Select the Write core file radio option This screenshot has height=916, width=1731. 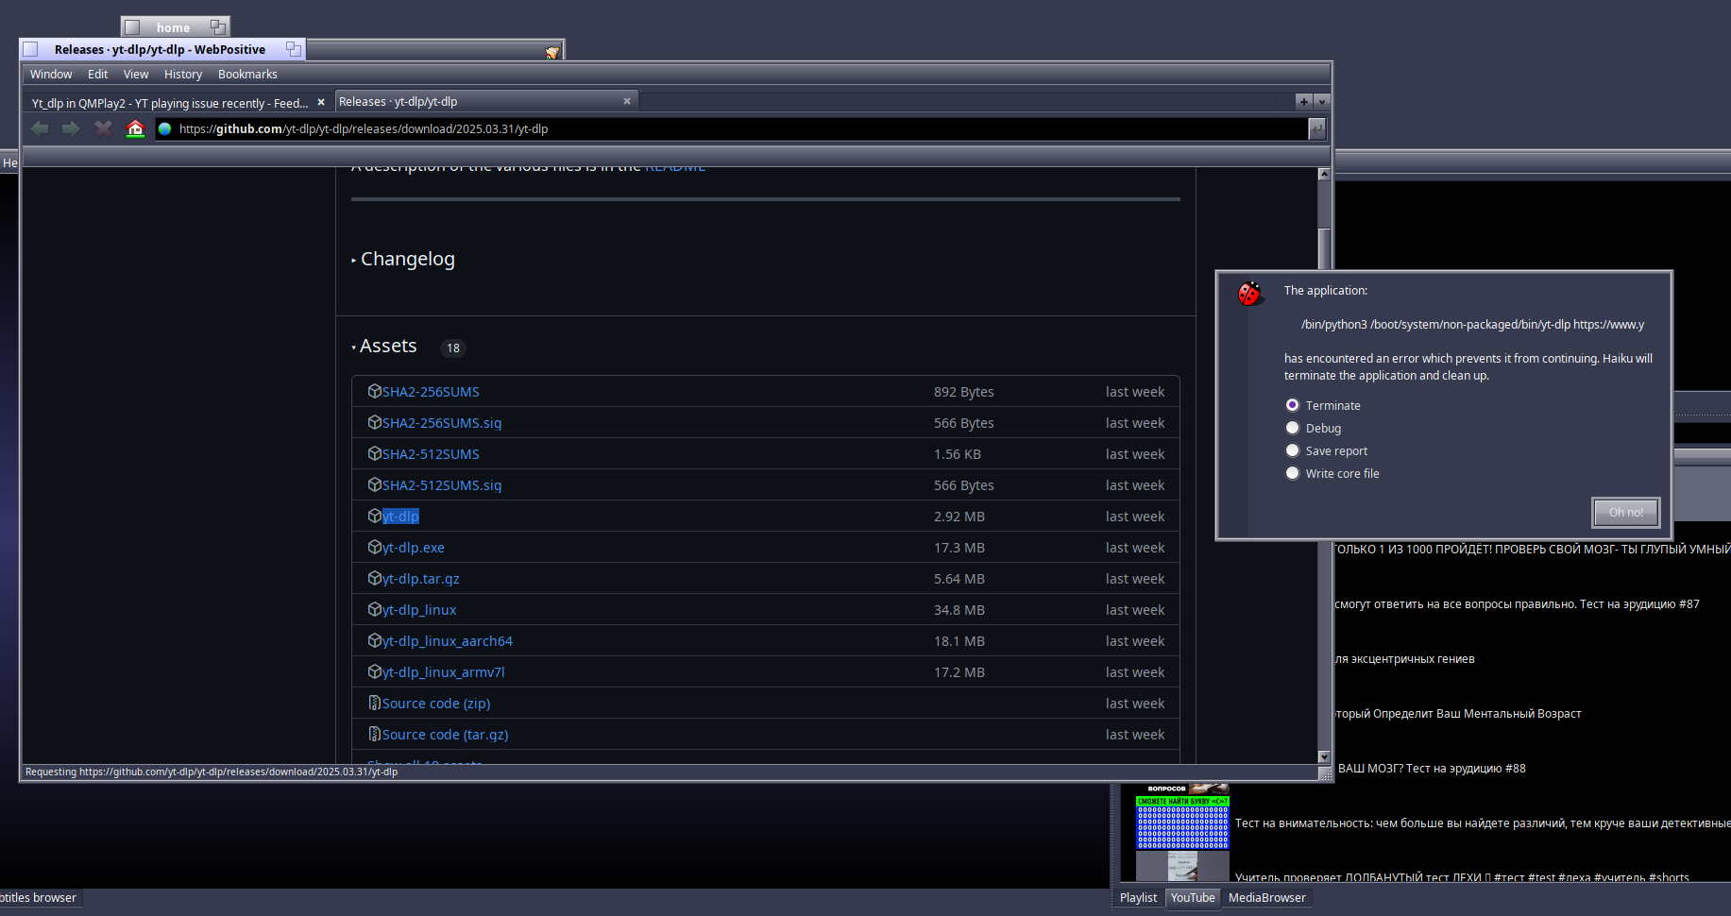pos(1293,473)
